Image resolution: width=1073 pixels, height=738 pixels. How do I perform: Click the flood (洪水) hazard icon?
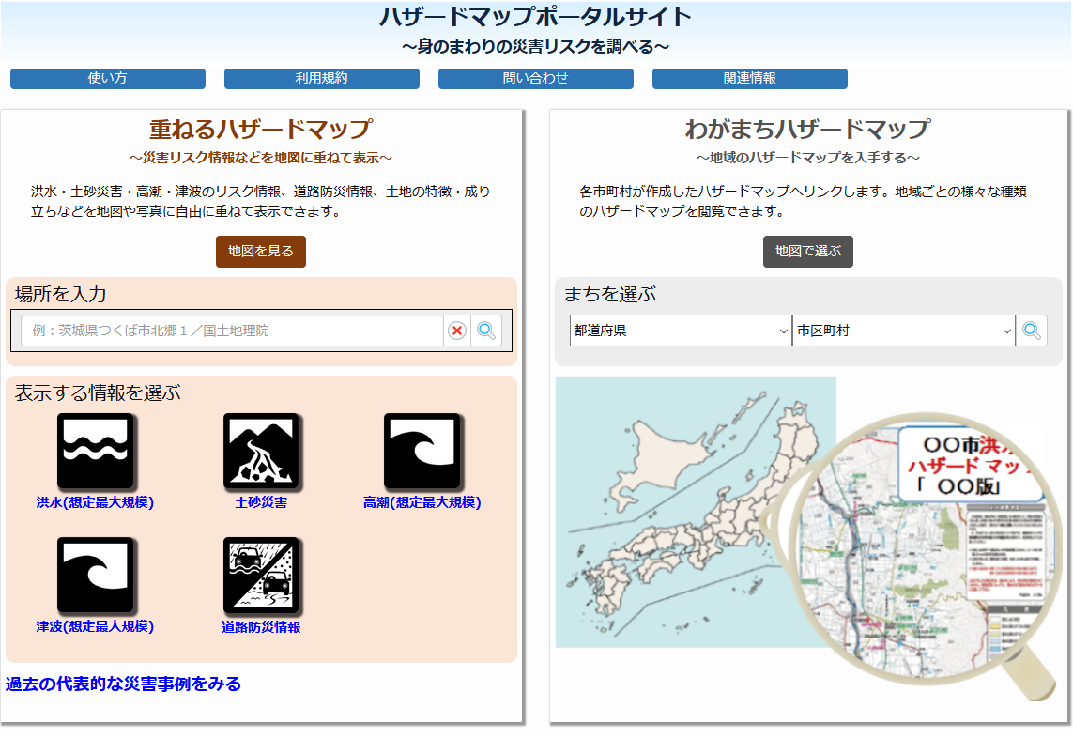coord(95,451)
